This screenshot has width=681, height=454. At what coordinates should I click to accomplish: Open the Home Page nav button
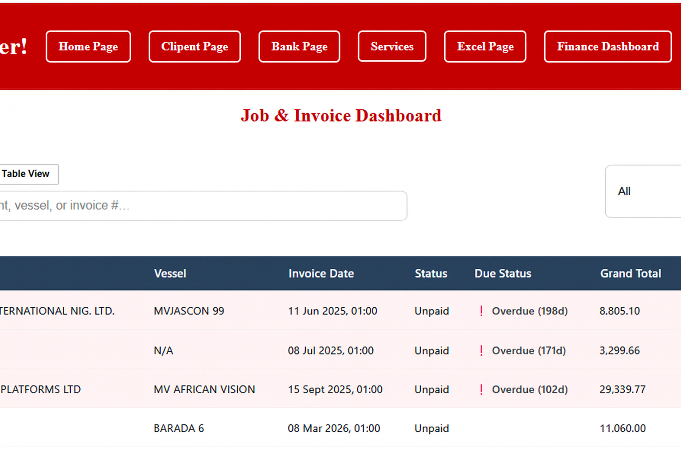[88, 47]
